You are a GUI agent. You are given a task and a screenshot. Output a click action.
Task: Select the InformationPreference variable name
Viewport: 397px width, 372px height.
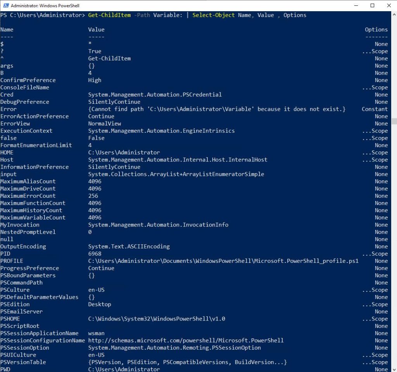tap(35, 167)
